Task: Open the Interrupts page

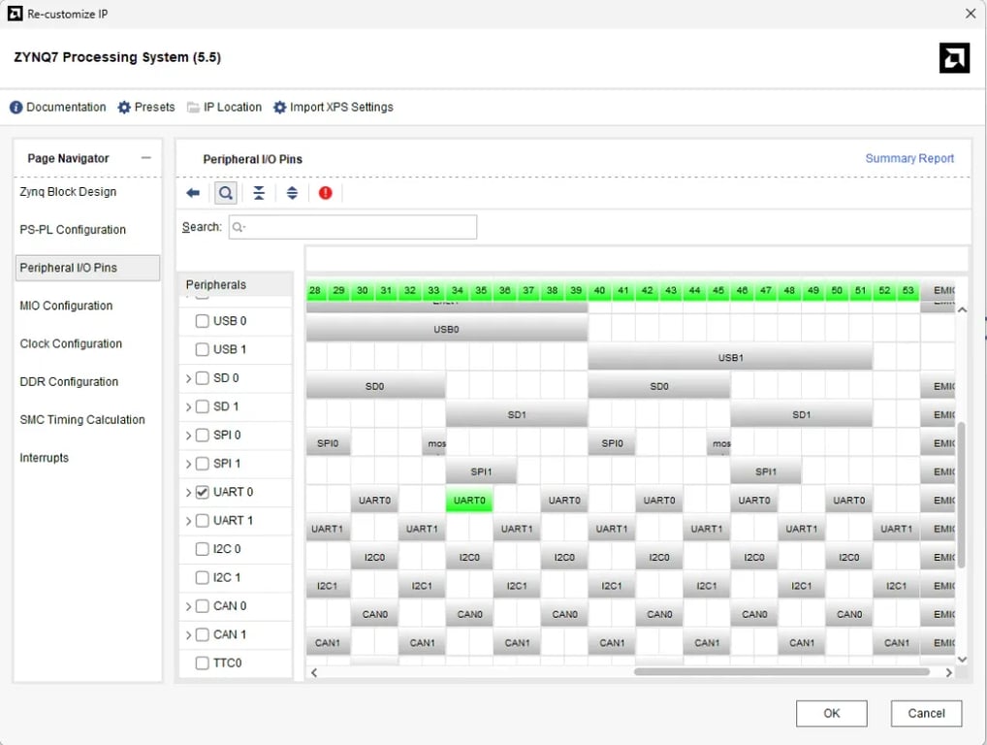Action: pos(44,458)
